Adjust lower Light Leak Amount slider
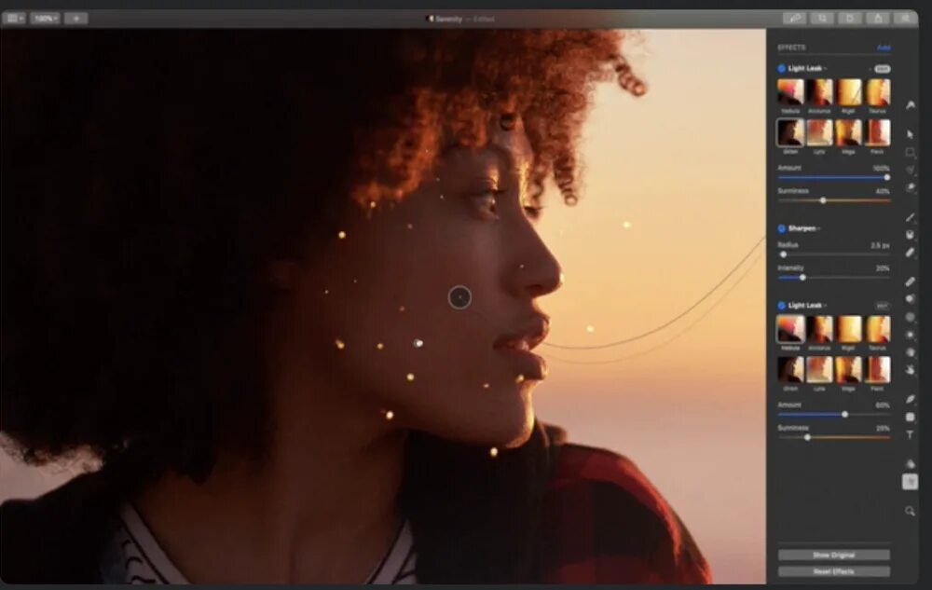 [x=834, y=414]
